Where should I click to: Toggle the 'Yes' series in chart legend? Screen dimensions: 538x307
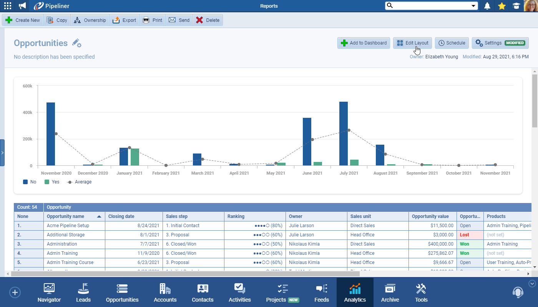51,182
